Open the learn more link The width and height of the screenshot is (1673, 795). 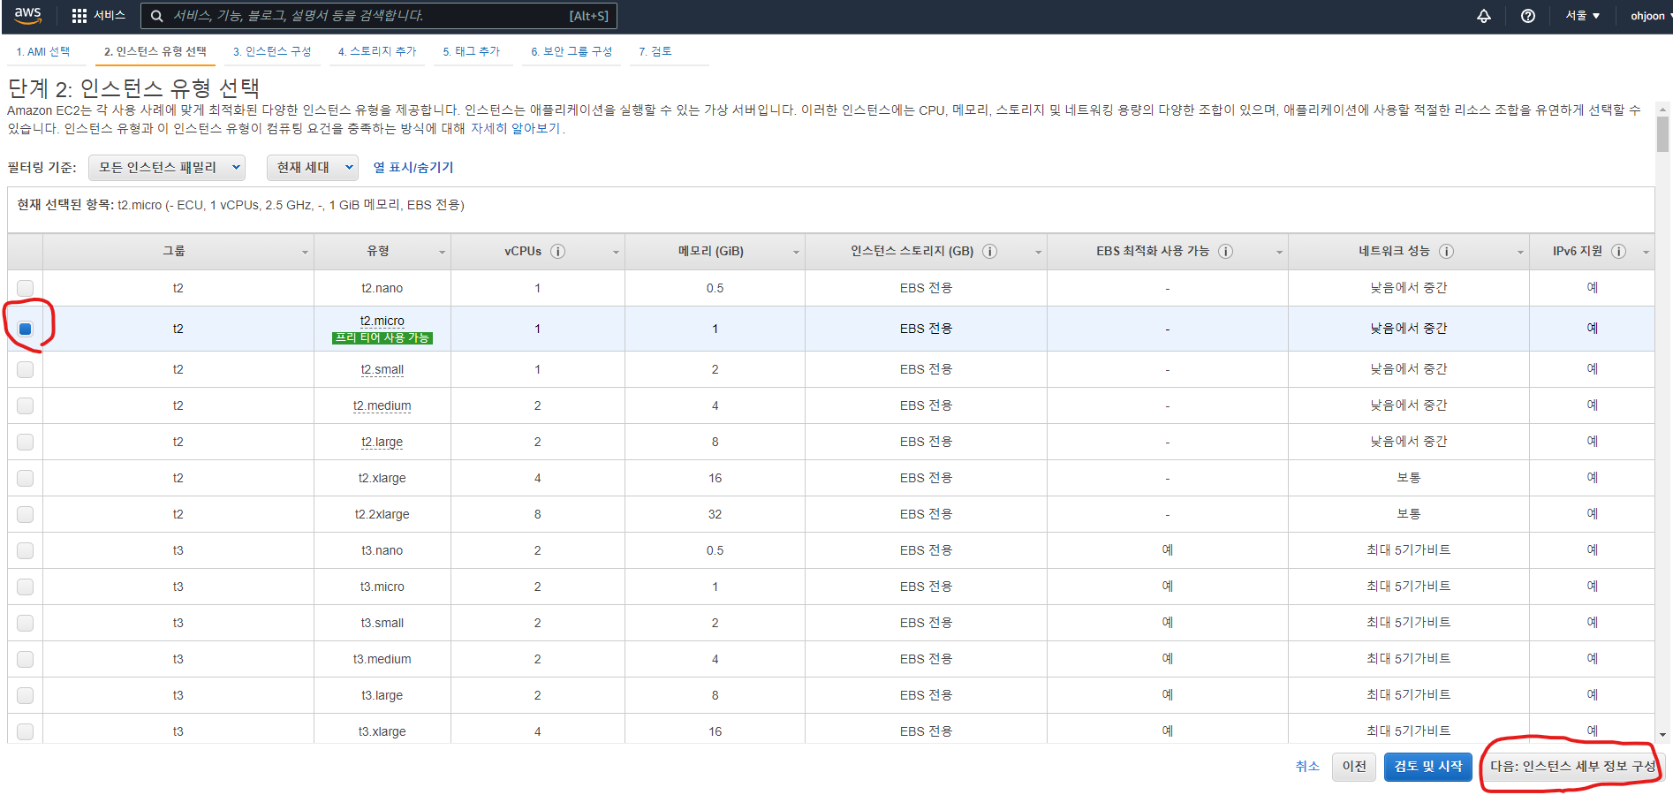pyautogui.click(x=516, y=128)
